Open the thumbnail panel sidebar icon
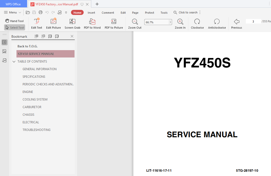The image size is (271, 176). coord(4,51)
